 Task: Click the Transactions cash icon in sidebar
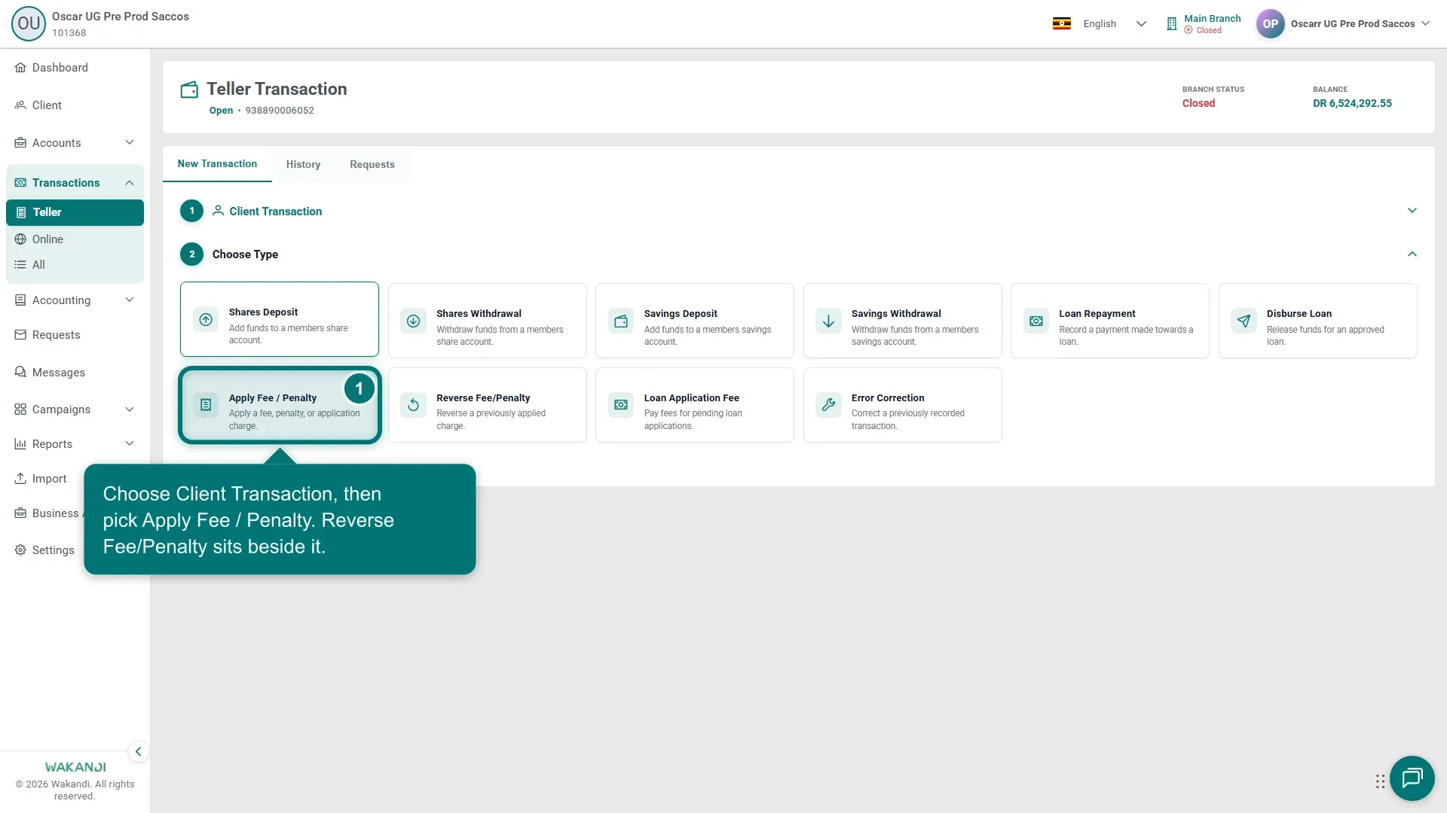pos(20,183)
